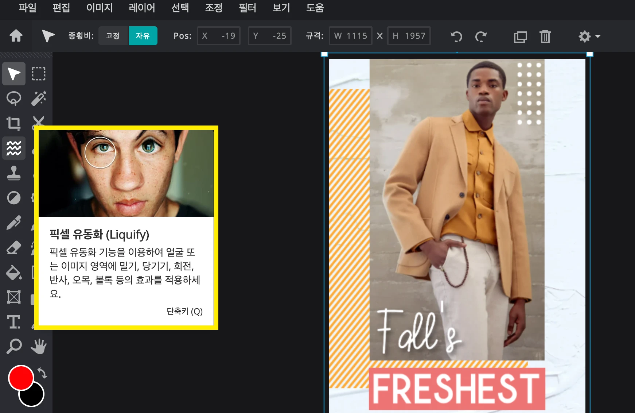Select the Arrange tool in the toolbox
The height and width of the screenshot is (413, 635).
14,74
